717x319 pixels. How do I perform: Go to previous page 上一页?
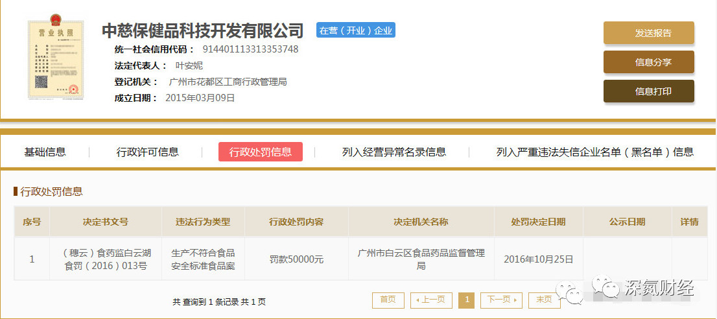(431, 300)
